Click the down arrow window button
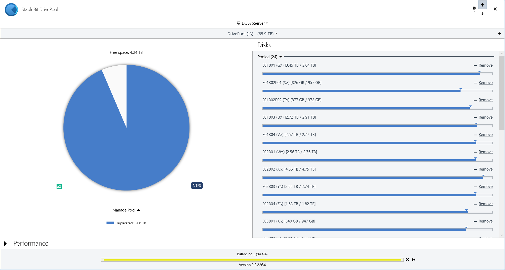Viewport: 505px width, 270px height. coord(482,14)
